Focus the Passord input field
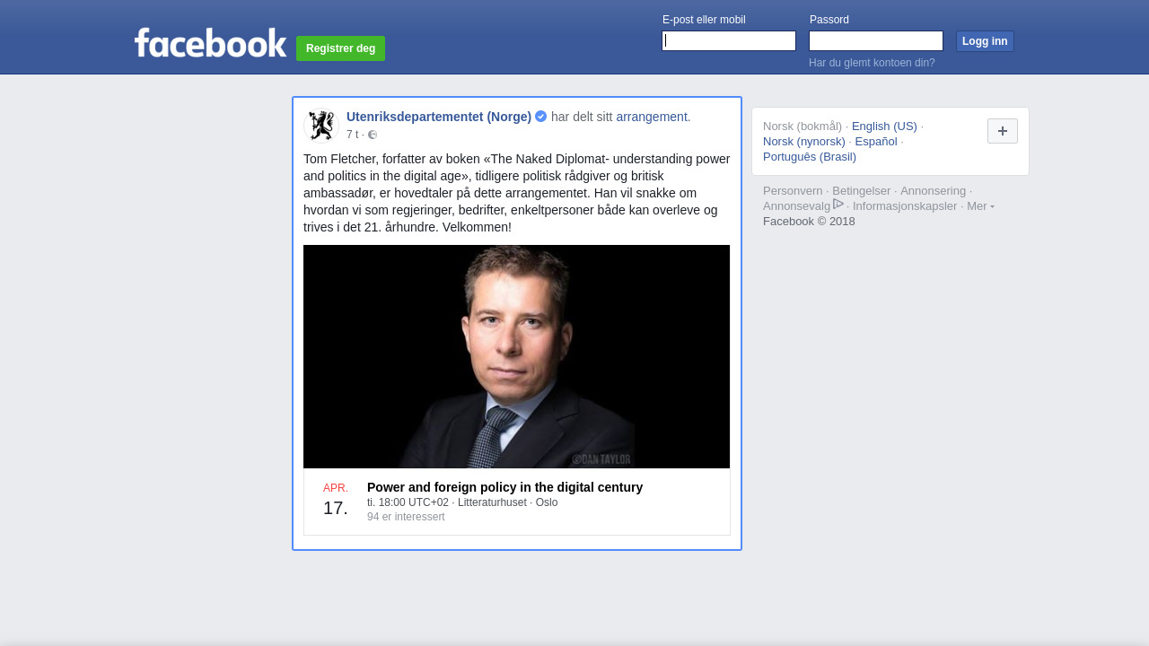 [x=875, y=41]
